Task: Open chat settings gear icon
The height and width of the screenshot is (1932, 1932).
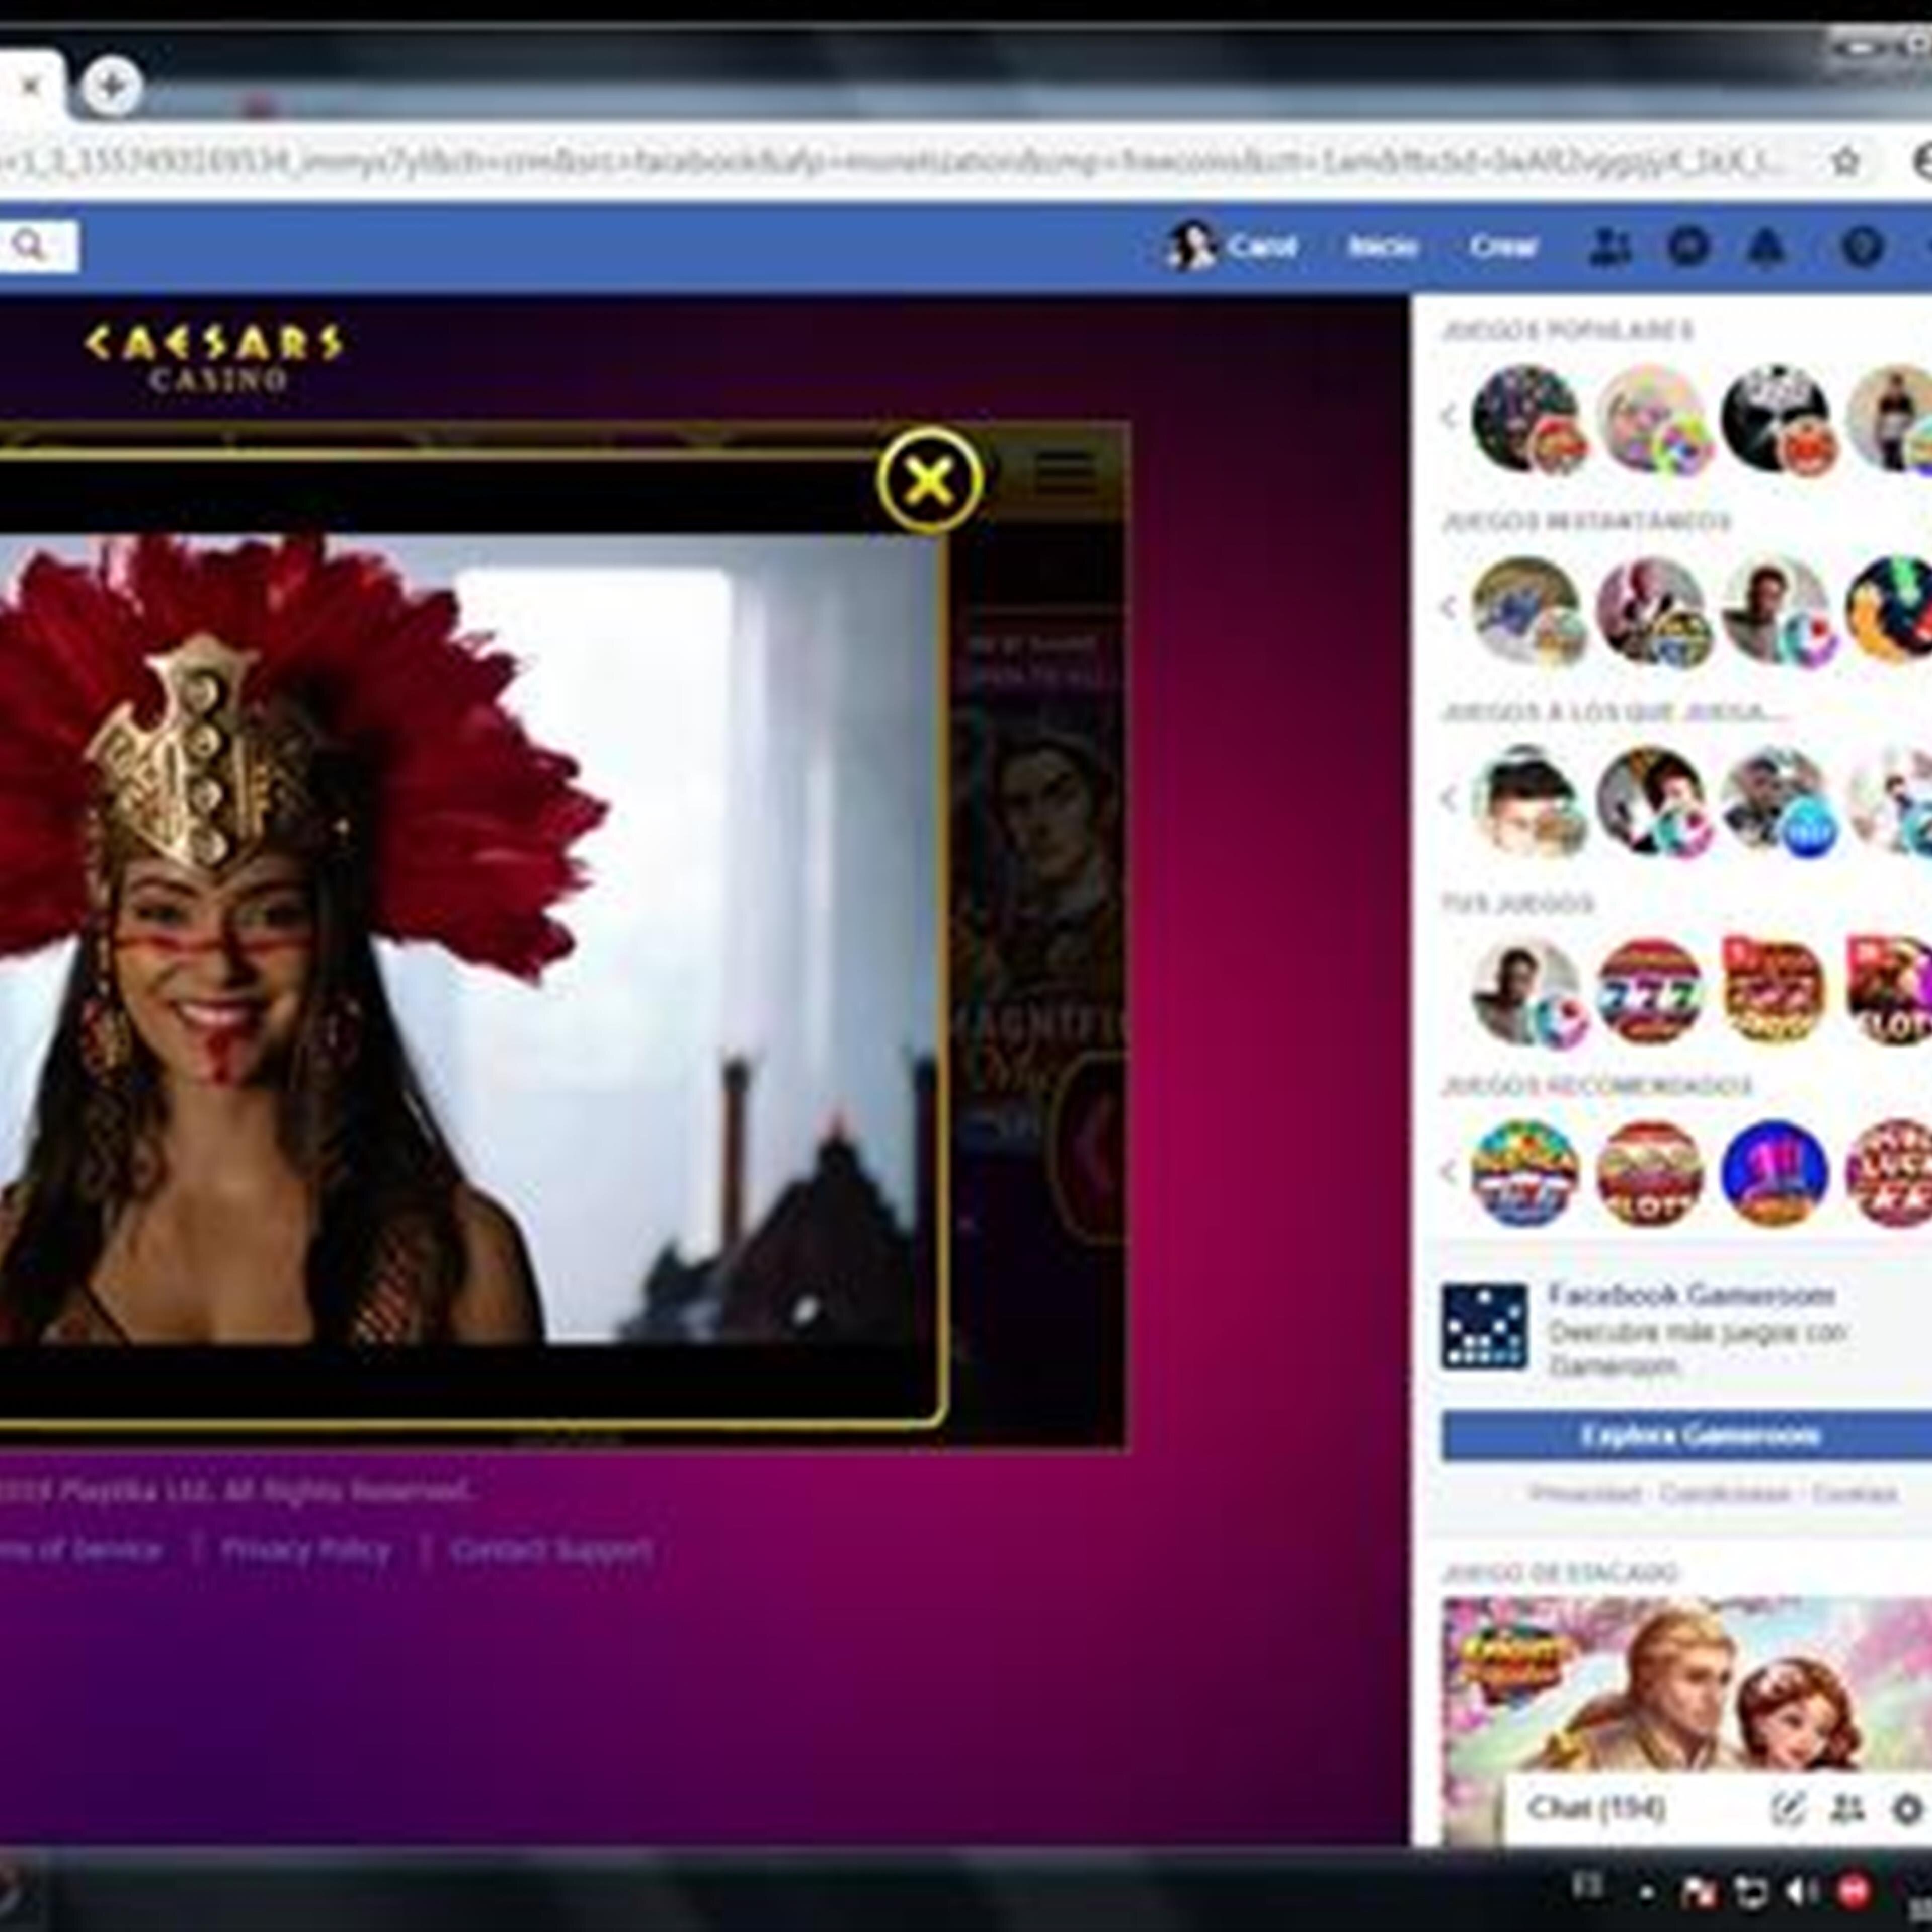Action: [x=1907, y=1808]
